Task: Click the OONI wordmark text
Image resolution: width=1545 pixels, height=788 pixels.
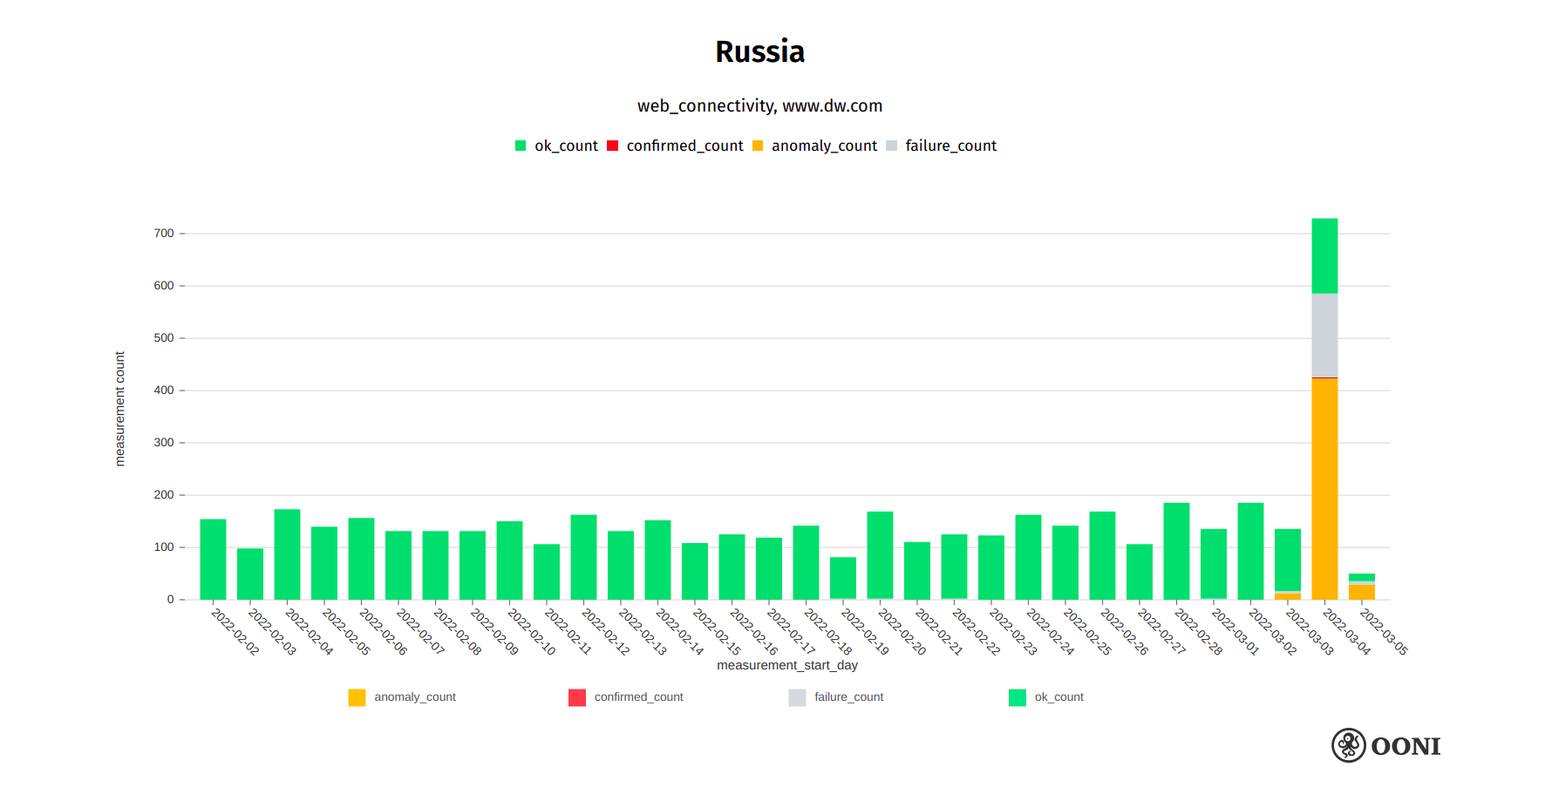Action: pos(1405,746)
